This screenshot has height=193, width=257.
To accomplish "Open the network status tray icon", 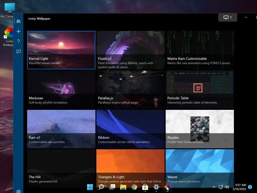I will coord(221,187).
